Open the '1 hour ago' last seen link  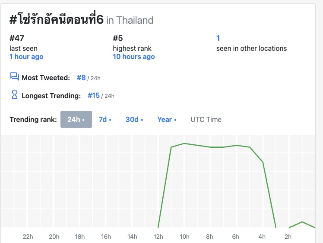click(26, 56)
